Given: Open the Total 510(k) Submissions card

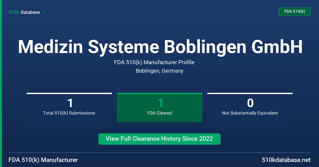Looking at the screenshot, I should point(69,107).
